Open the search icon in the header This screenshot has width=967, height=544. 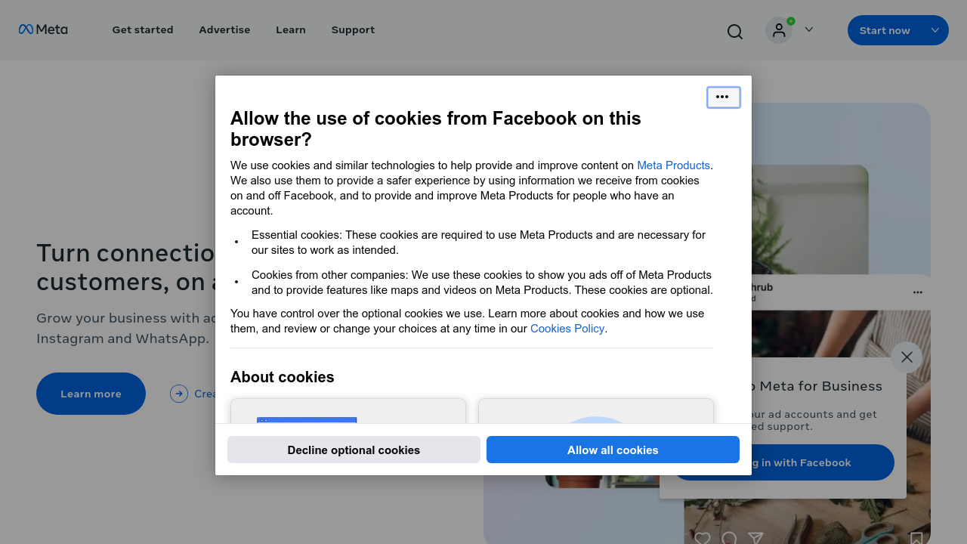pos(734,31)
